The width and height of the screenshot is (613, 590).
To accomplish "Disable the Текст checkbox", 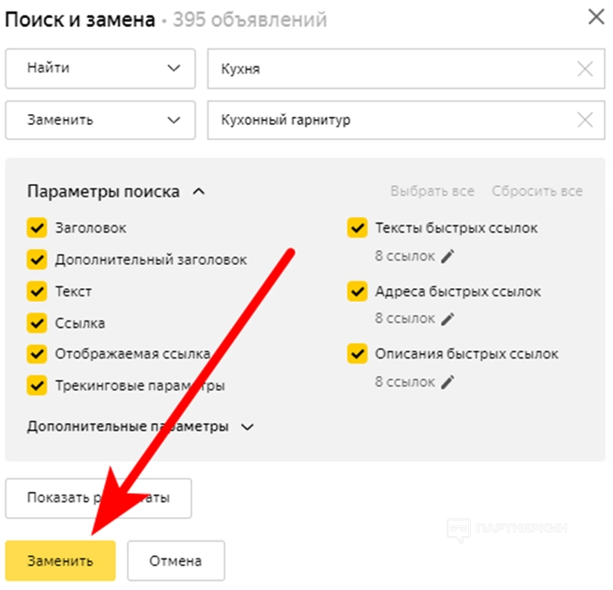I will [37, 292].
